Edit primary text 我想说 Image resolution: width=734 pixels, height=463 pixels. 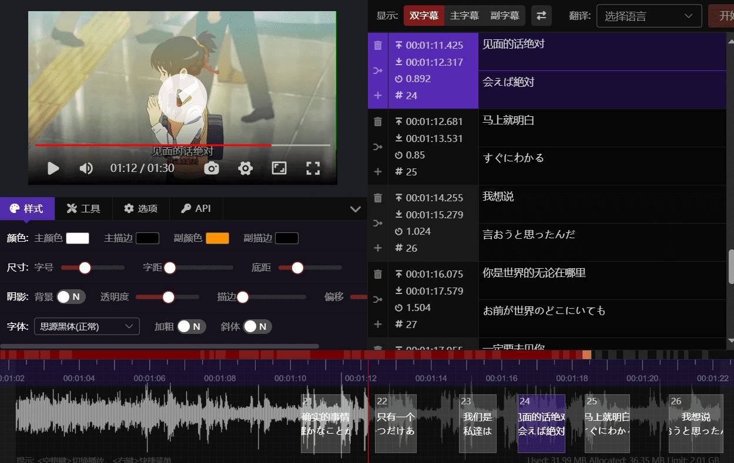[602, 204]
